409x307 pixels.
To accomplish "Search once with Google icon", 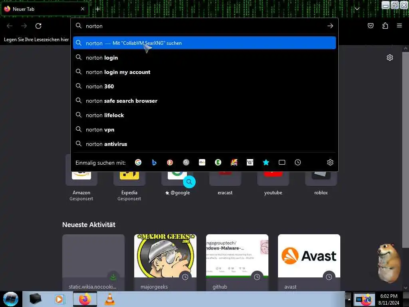I will point(138,162).
